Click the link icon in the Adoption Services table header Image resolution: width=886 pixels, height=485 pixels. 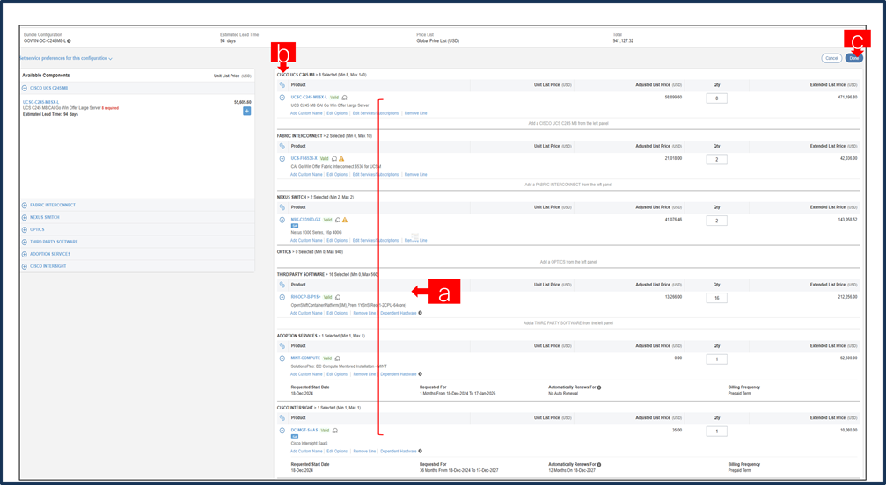tap(282, 345)
